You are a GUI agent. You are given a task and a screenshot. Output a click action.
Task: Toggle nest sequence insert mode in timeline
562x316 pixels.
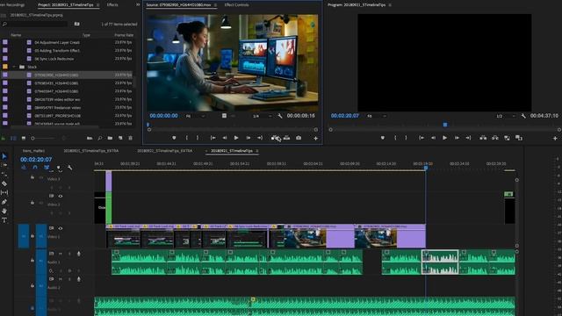24,168
